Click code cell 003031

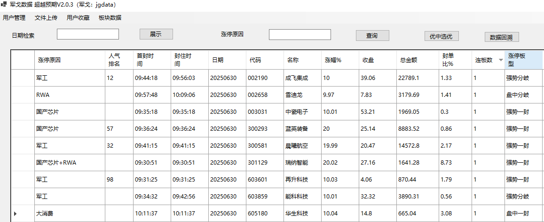click(265, 112)
